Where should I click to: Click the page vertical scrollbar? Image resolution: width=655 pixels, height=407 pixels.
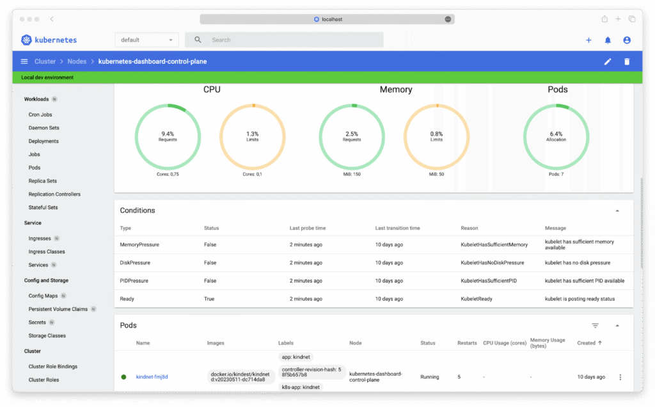tap(642, 223)
